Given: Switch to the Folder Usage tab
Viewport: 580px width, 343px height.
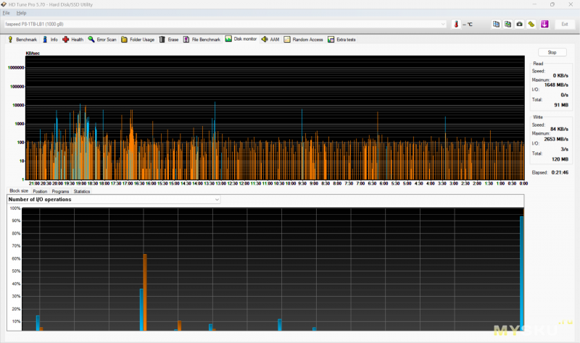Looking at the screenshot, I should pos(137,40).
